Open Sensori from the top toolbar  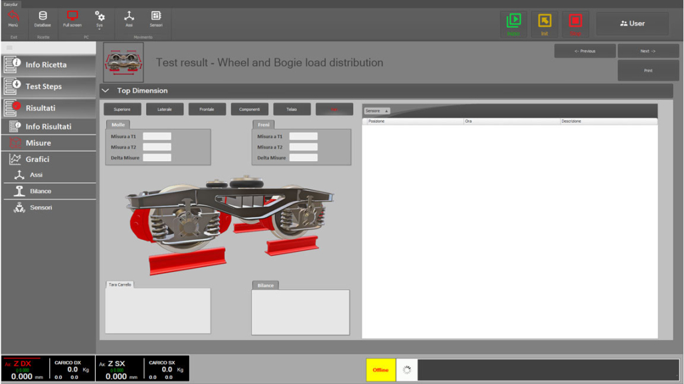155,17
